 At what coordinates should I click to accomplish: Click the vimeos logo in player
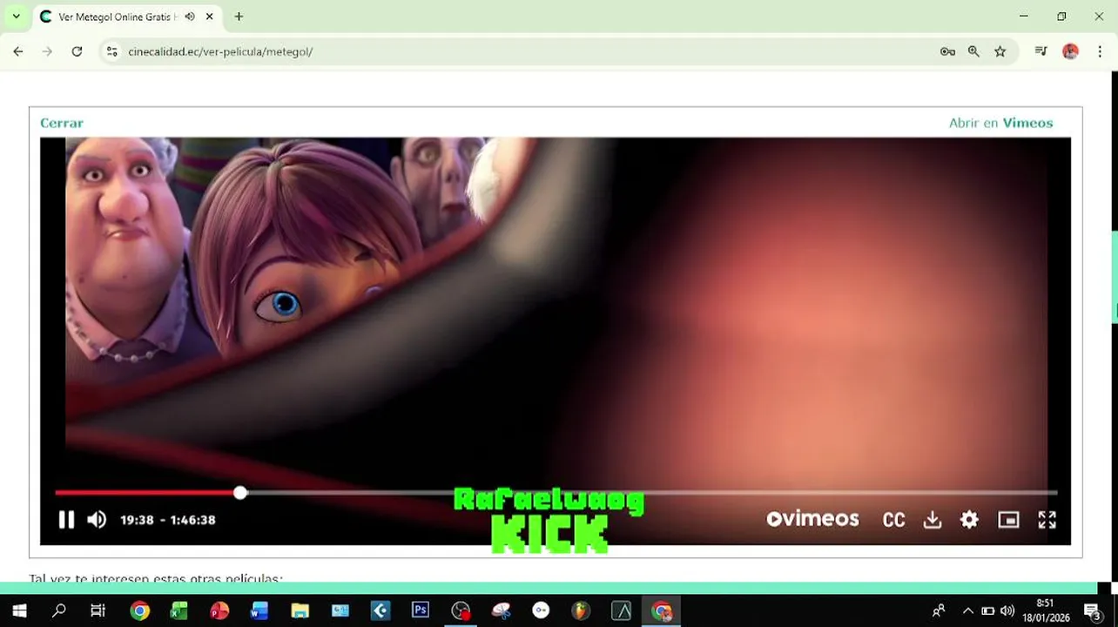[812, 519]
